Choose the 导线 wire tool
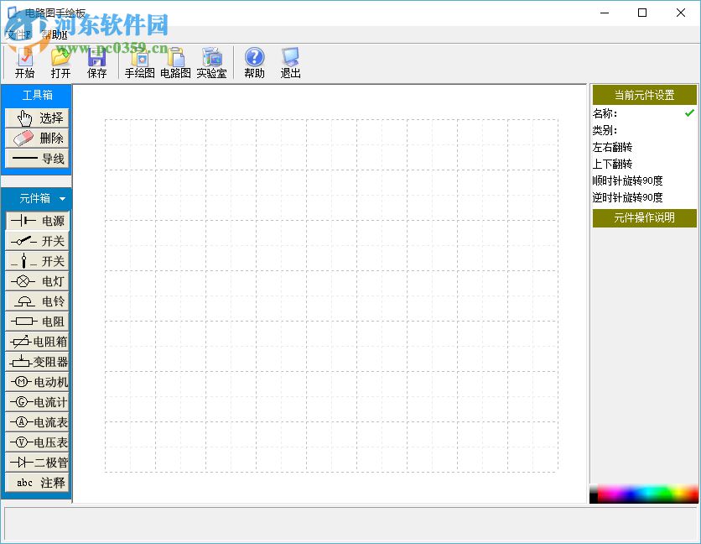 37,159
